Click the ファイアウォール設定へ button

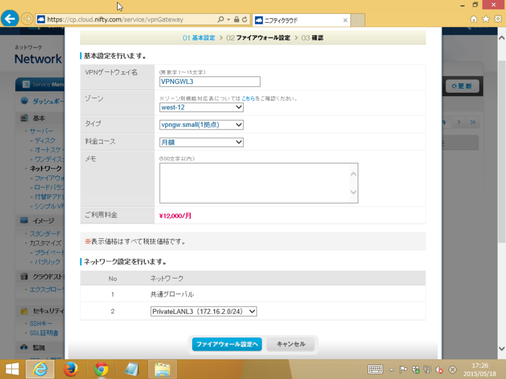click(227, 344)
